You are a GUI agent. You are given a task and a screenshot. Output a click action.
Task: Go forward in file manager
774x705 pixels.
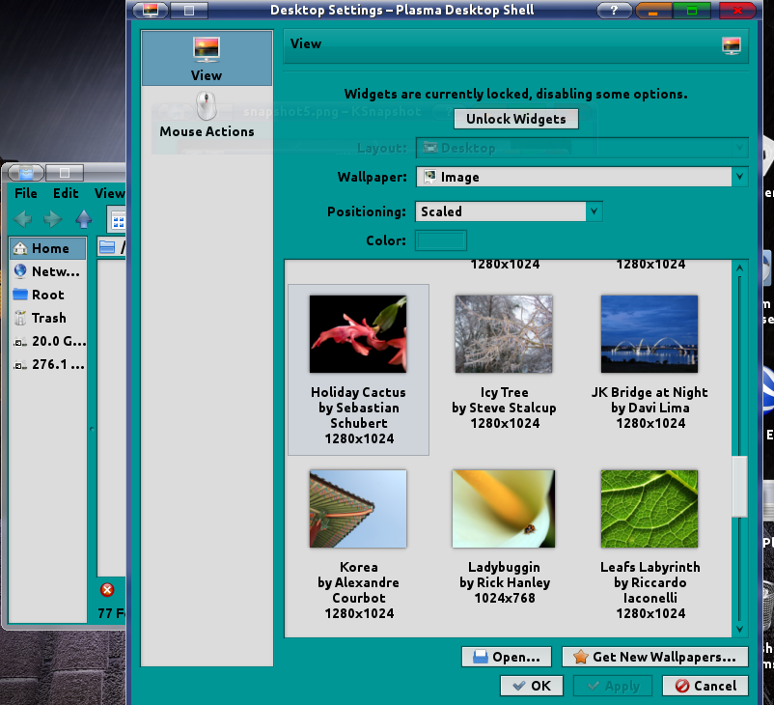(52, 219)
